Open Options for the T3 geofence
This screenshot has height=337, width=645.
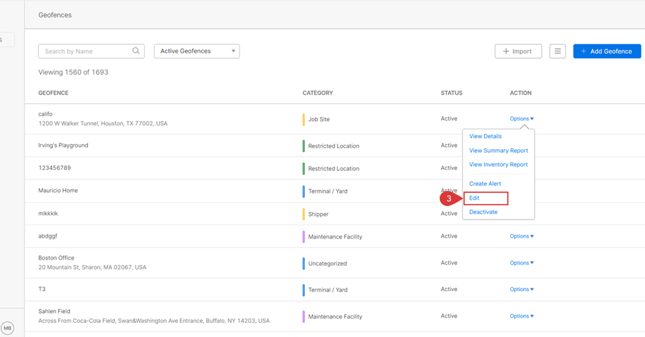(x=522, y=289)
